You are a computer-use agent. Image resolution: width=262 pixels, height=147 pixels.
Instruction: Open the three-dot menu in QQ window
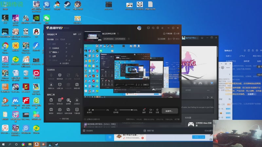[228, 68]
